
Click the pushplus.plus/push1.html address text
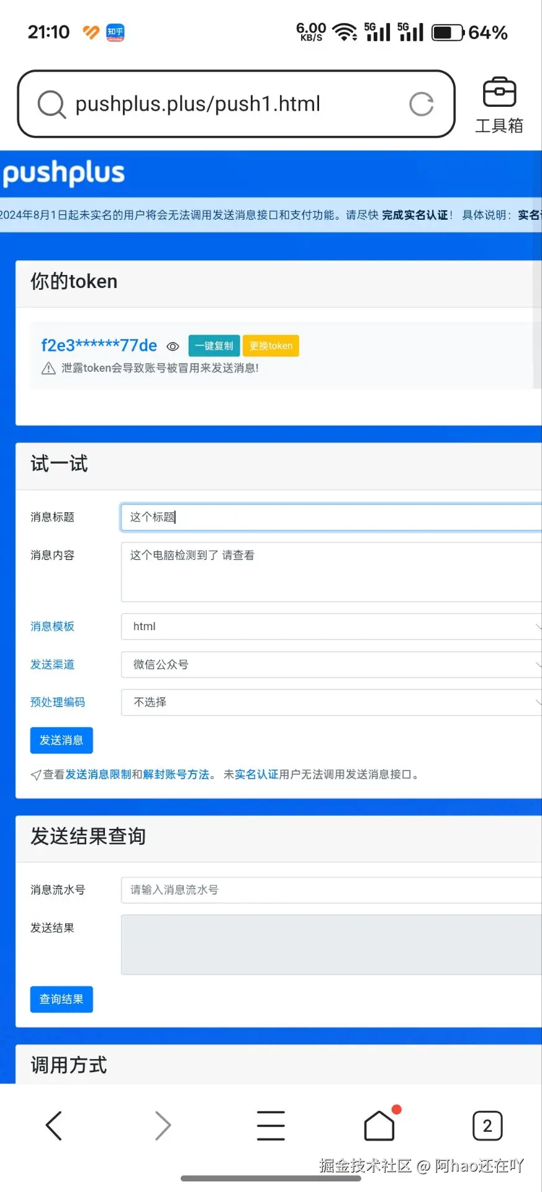[197, 104]
